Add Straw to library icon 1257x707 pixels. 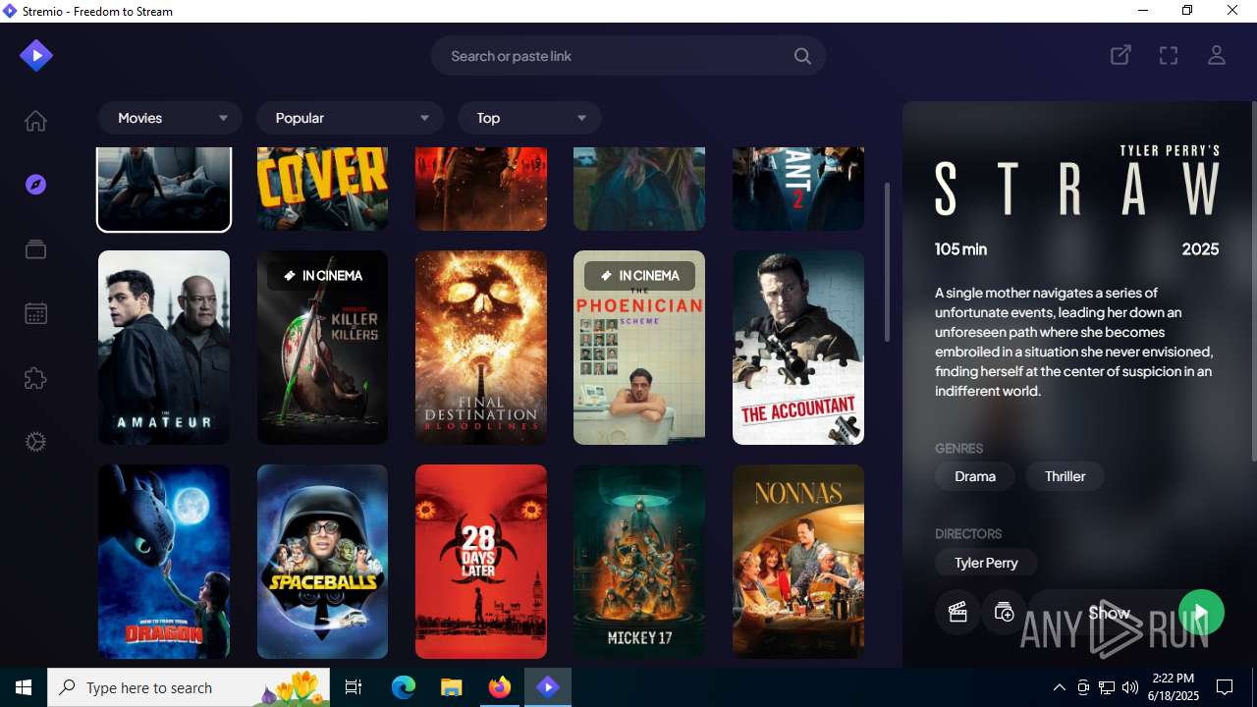pos(1004,613)
